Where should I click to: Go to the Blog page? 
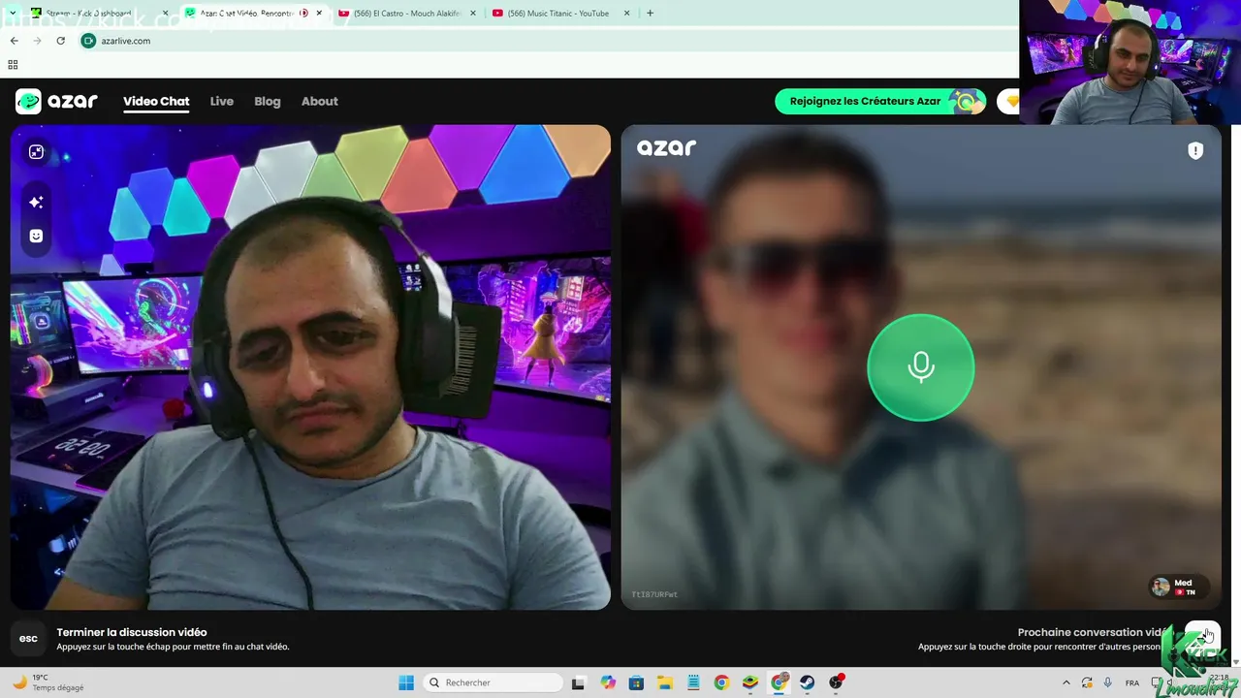(268, 101)
